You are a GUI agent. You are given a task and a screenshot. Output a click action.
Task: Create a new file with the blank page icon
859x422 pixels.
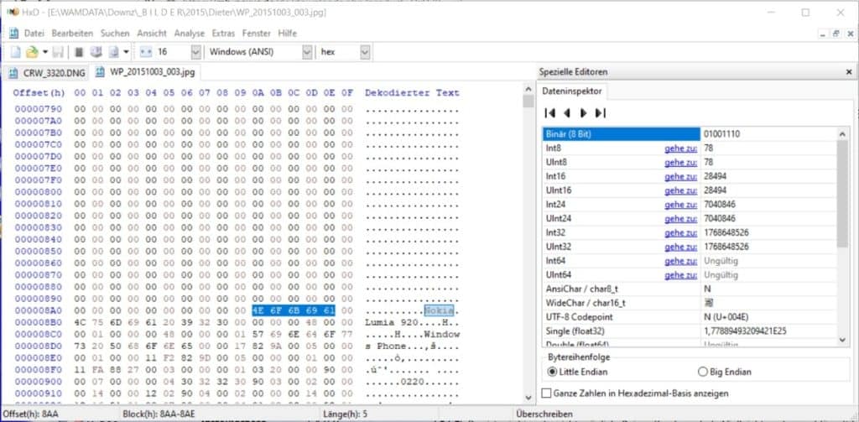click(x=15, y=53)
